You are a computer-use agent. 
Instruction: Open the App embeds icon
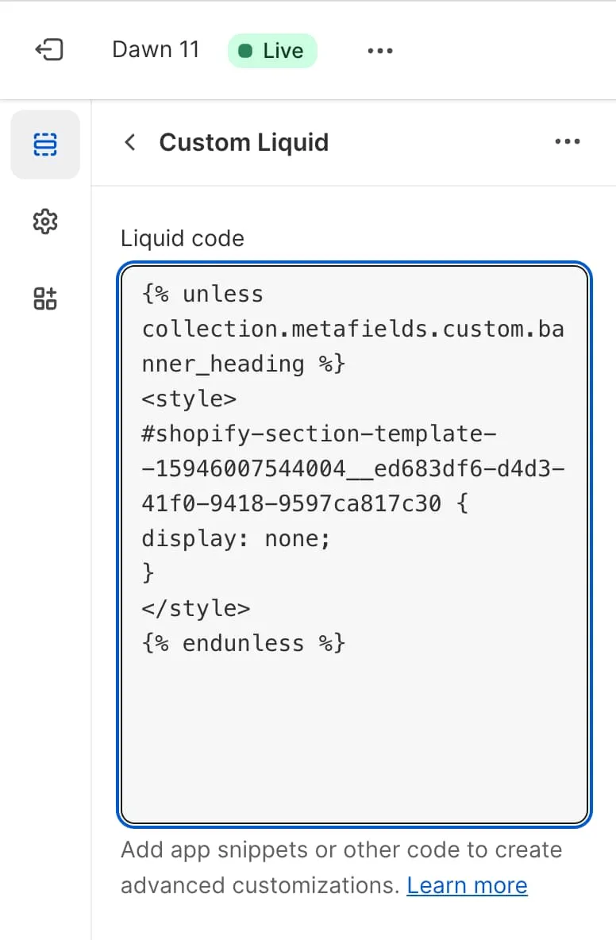(x=45, y=299)
